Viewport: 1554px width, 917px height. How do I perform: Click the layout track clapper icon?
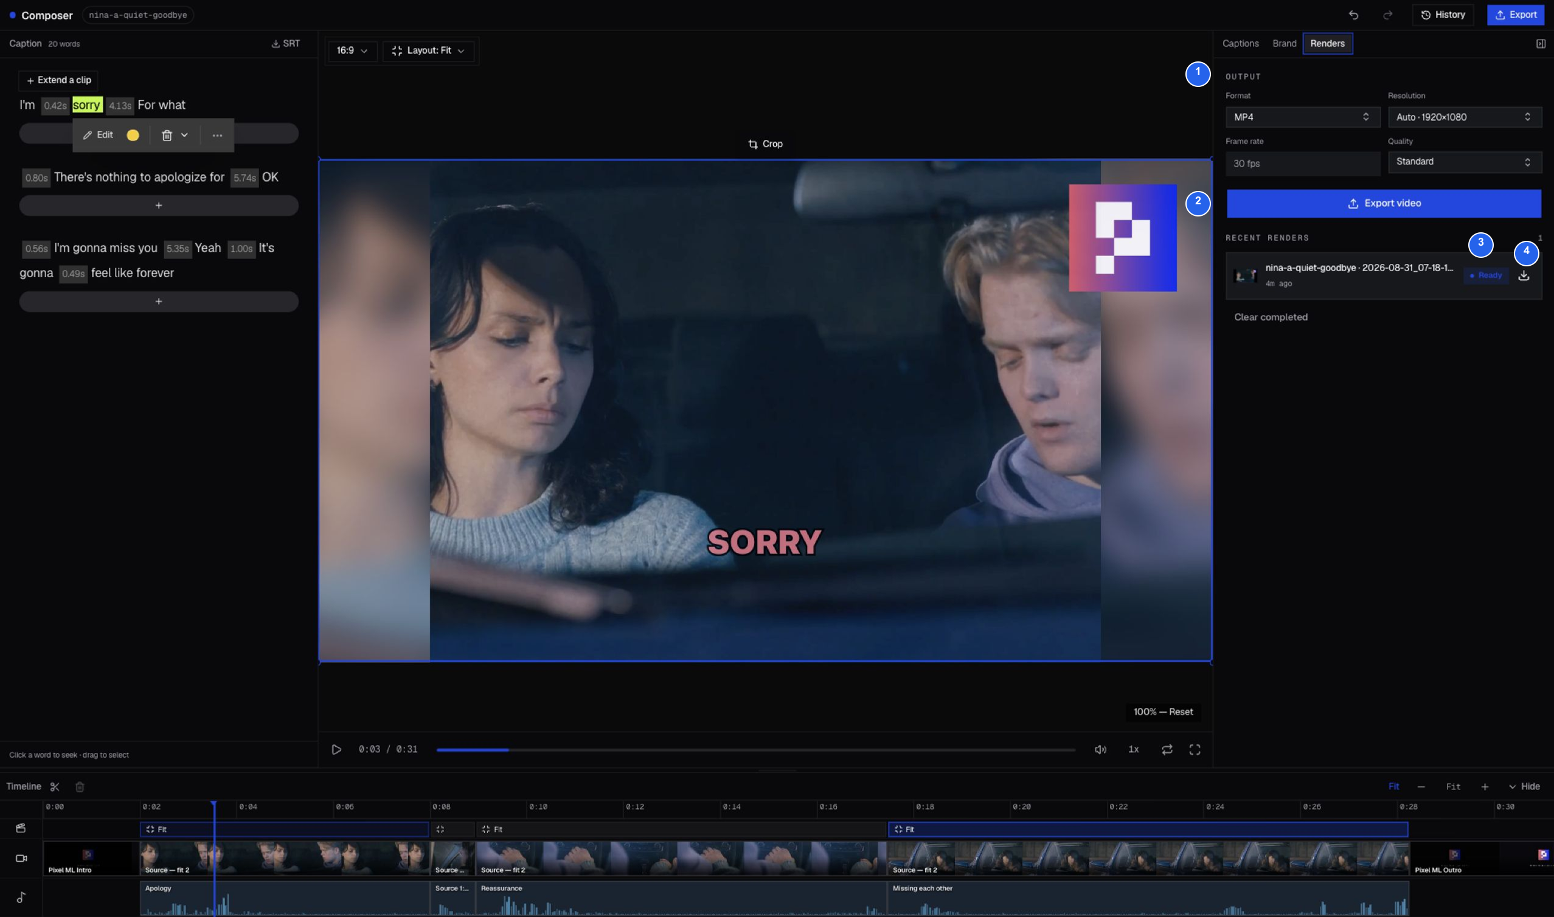(x=21, y=828)
